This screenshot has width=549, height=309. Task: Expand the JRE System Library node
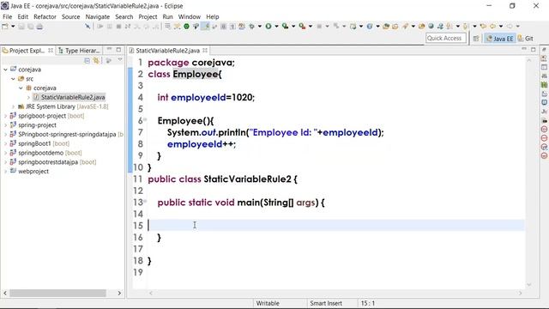pos(14,106)
